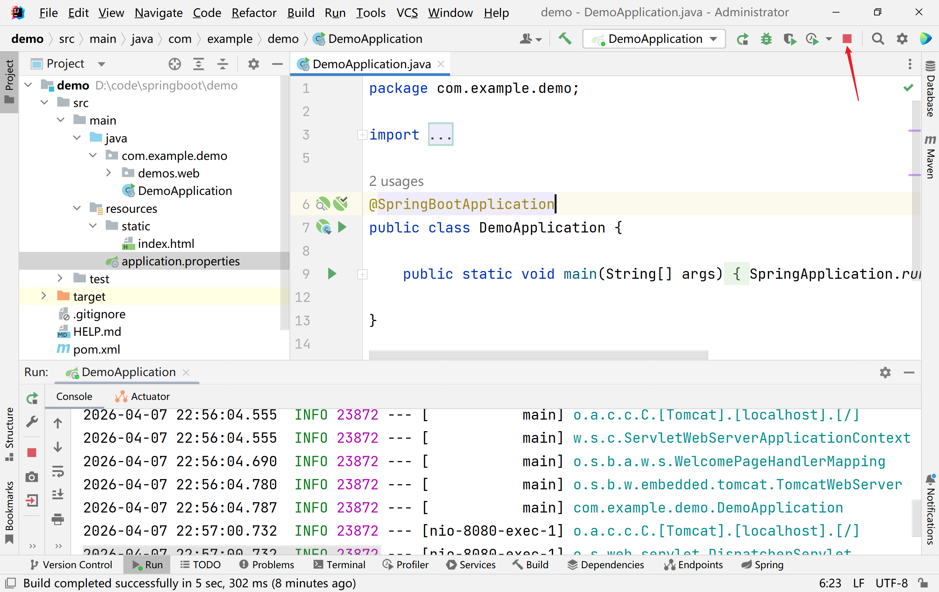Click the Build project hammer icon
The image size is (939, 592).
coord(565,38)
